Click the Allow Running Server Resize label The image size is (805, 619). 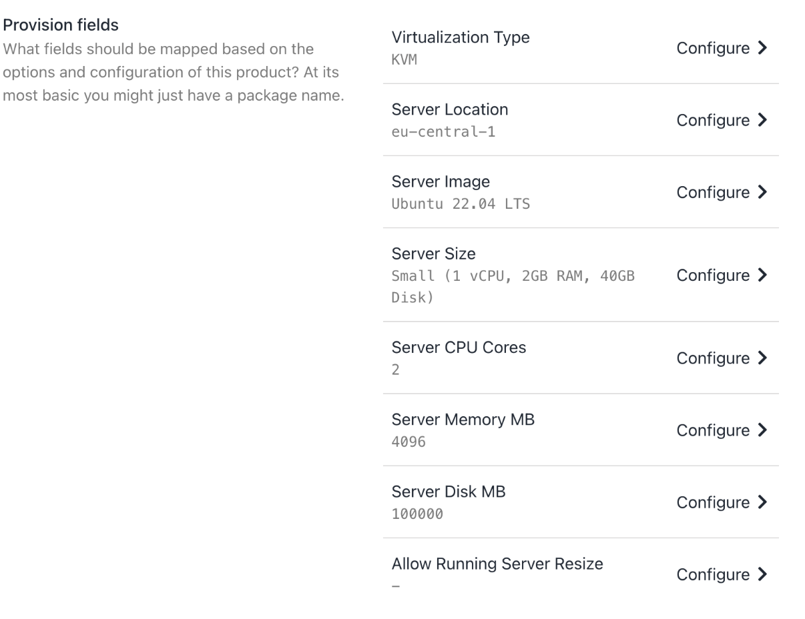[497, 564]
